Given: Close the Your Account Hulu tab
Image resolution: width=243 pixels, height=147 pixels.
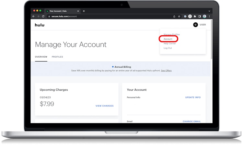Looking at the screenshot, I should (x=78, y=11).
